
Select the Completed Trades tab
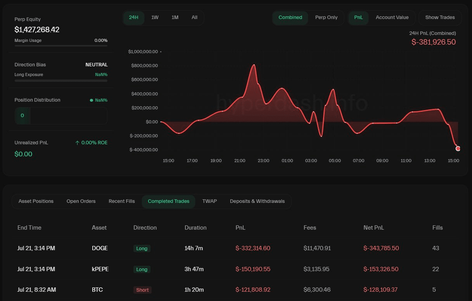[x=169, y=201]
